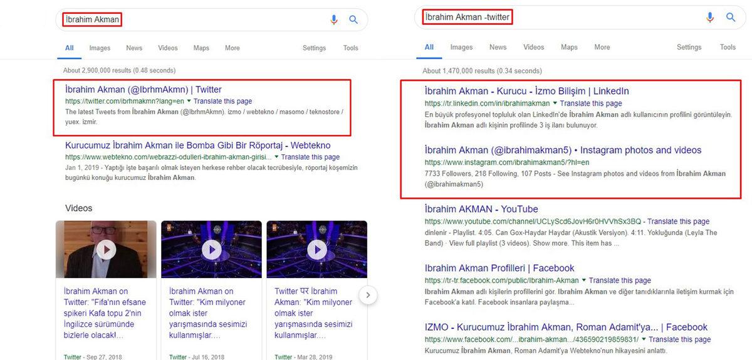Image resolution: width=752 pixels, height=360 pixels.
Task: Click the voice search microphone in the left panel
Action: click(x=333, y=19)
